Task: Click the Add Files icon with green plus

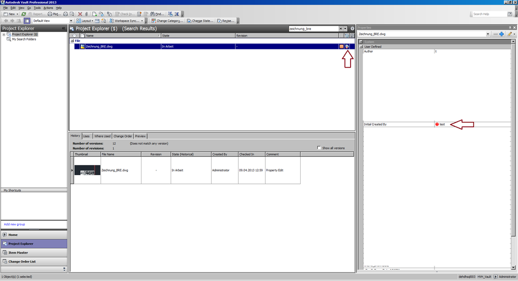Action: pyautogui.click(x=94, y=14)
